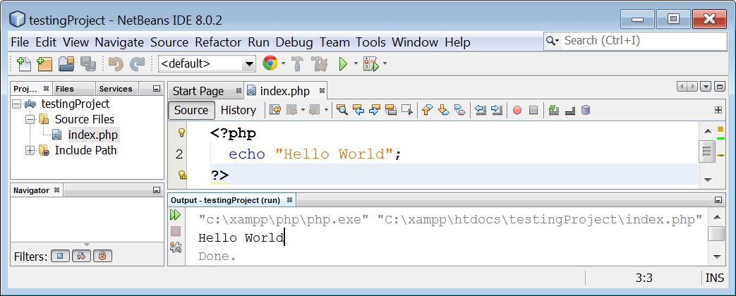Switch to the Services tab

coord(116,89)
